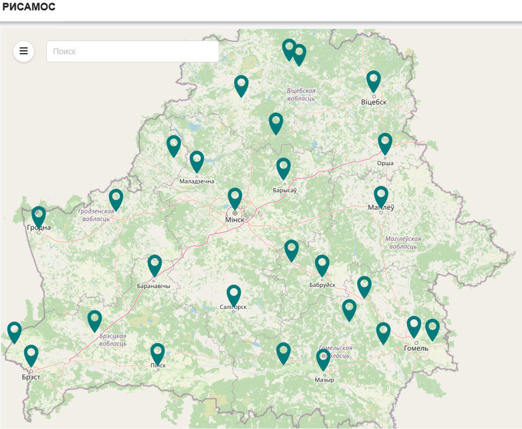This screenshot has height=429, width=522.
Task: Click the marker above Салігорск
Action: click(234, 295)
